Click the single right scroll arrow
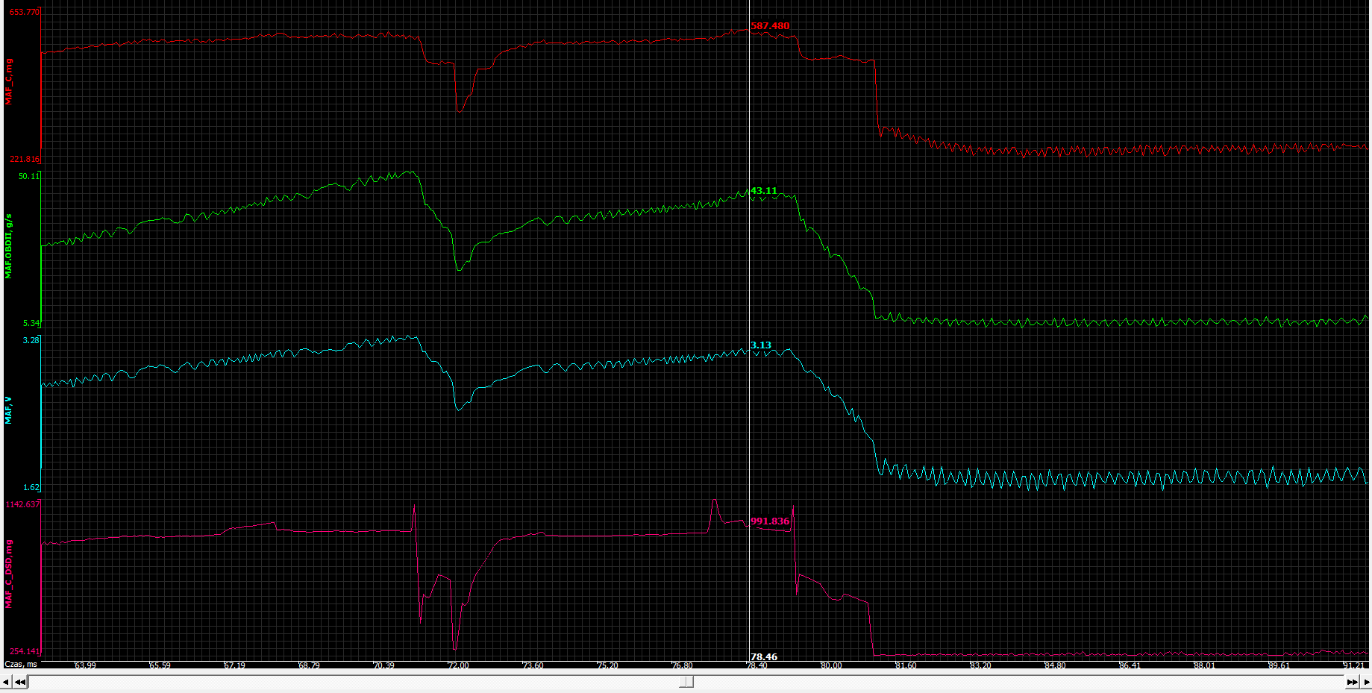The width and height of the screenshot is (1372, 693). pyautogui.click(x=1366, y=682)
